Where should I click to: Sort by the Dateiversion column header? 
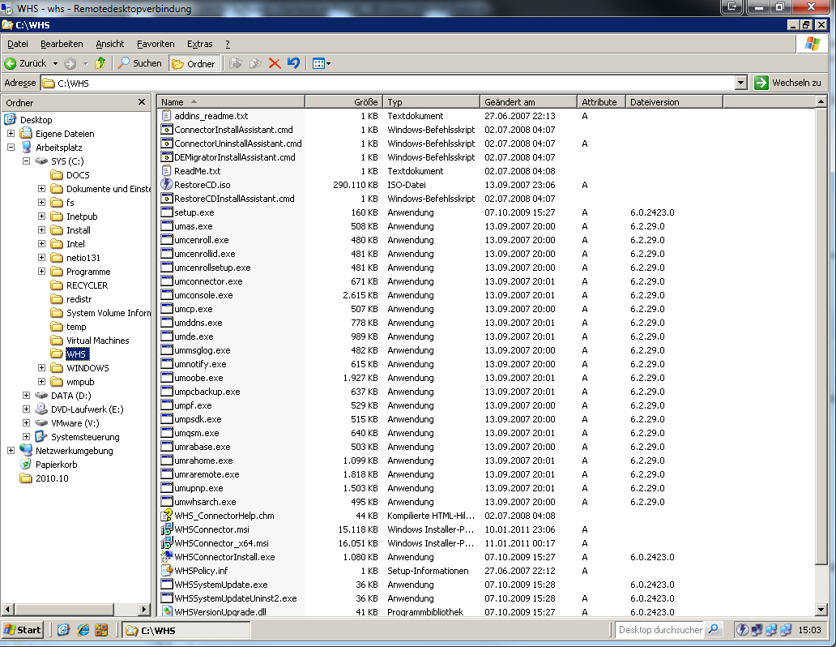click(674, 102)
